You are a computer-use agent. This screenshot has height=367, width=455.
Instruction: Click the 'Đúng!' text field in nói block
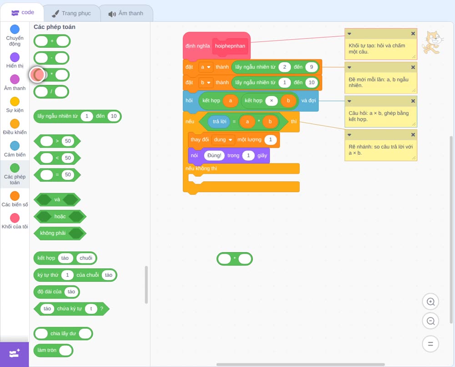(214, 156)
